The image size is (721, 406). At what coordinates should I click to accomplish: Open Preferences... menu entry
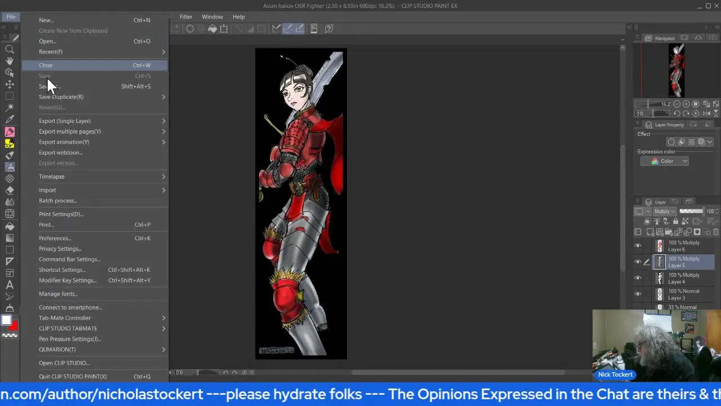(95, 238)
